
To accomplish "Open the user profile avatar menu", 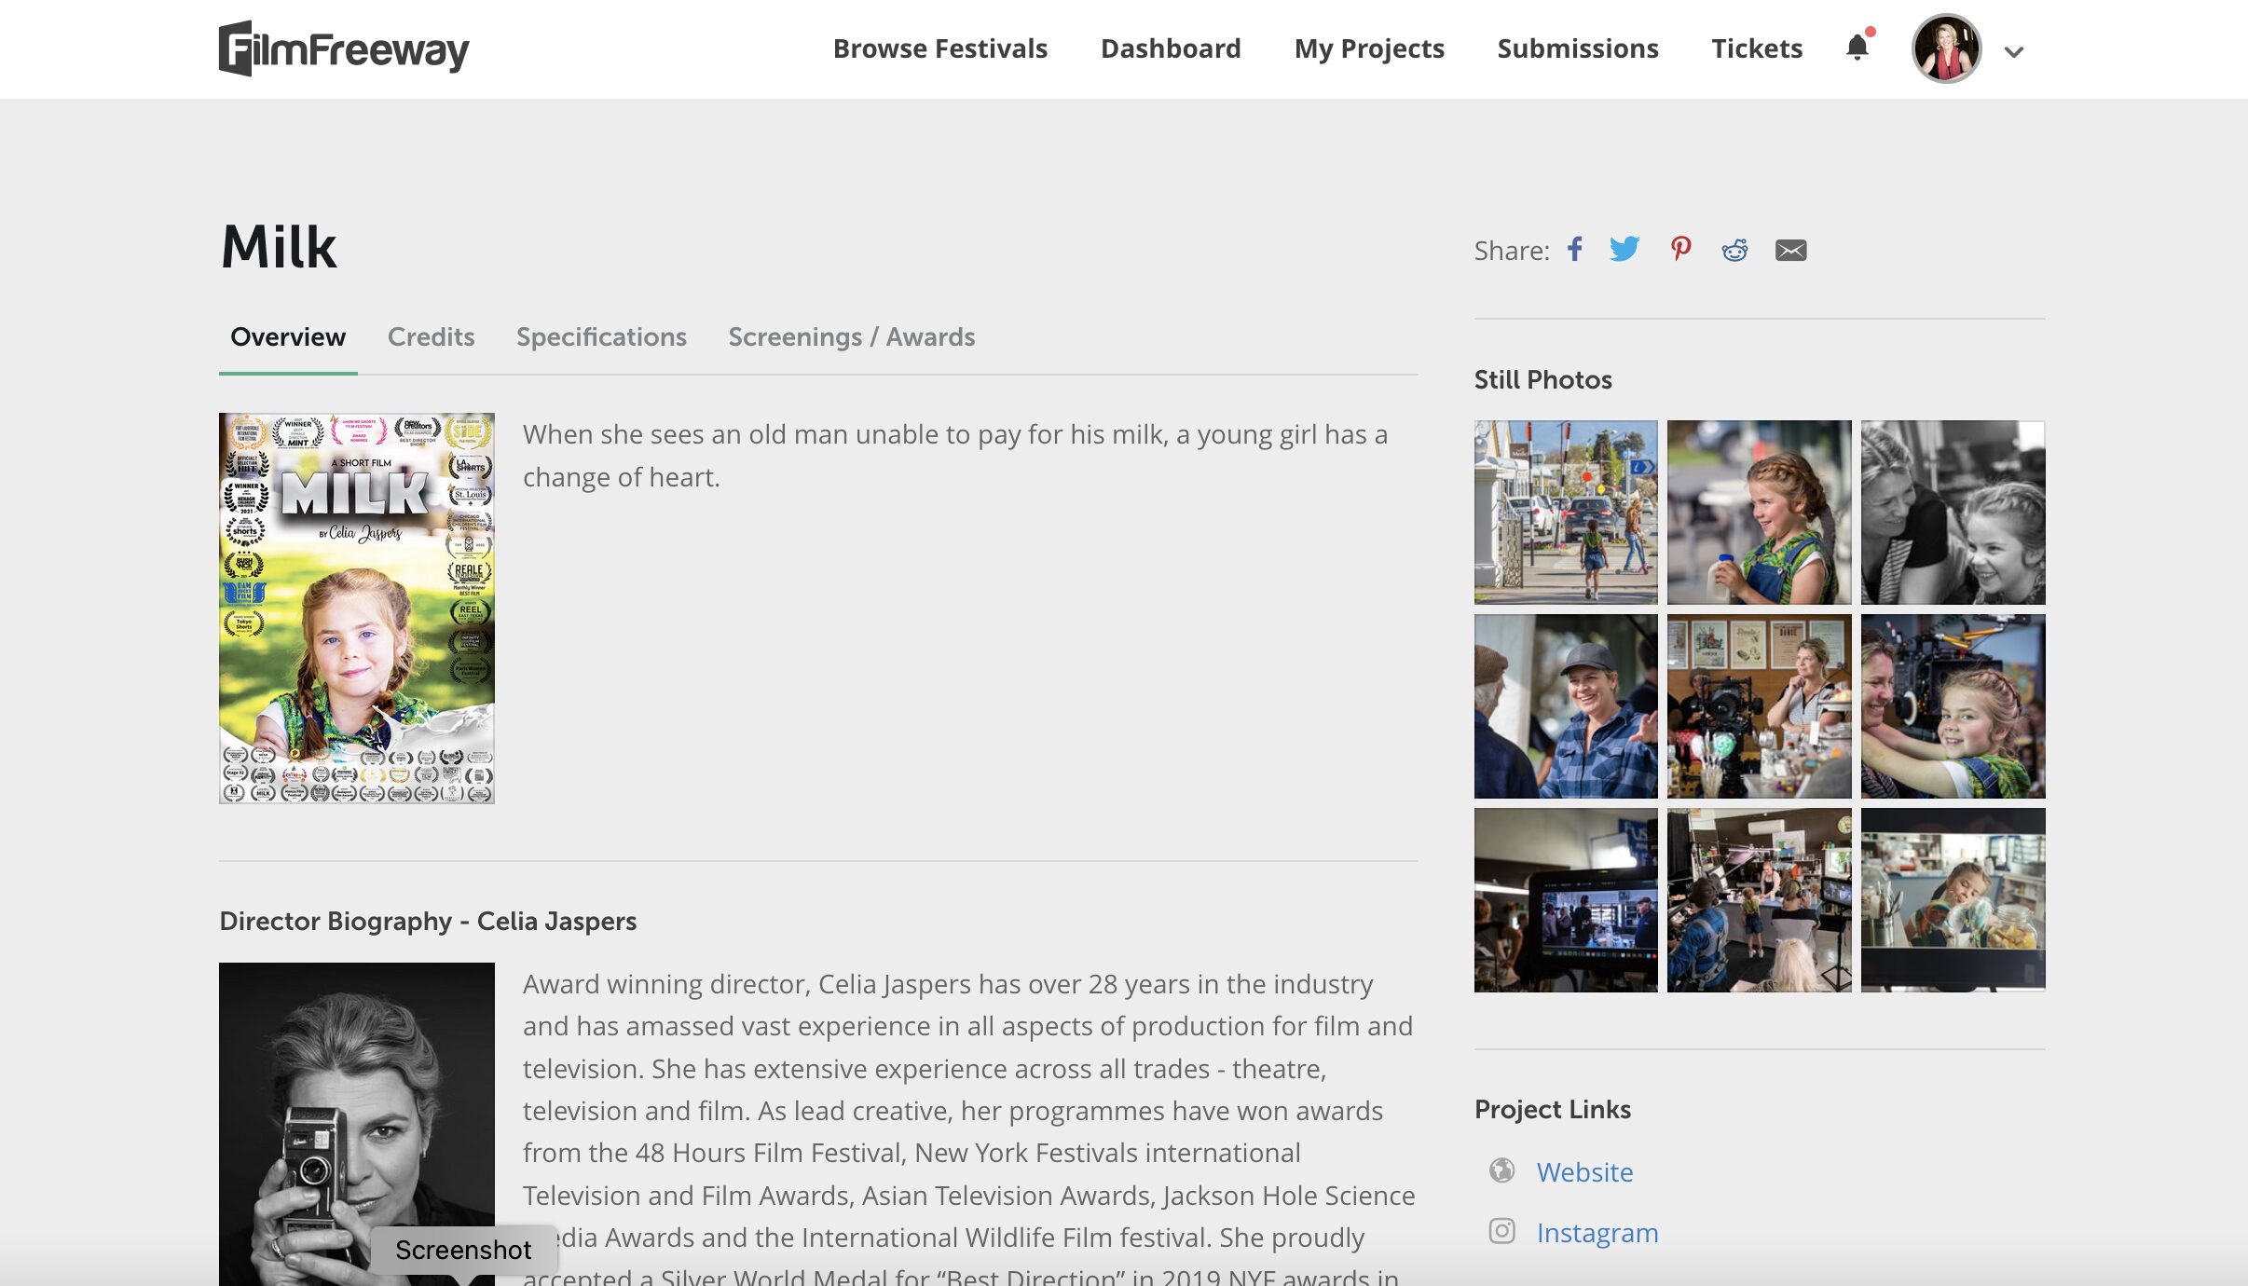I will pos(1946,48).
